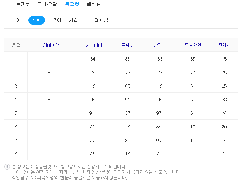Open the 이투스 link
241x185 pixels.
tap(159, 45)
